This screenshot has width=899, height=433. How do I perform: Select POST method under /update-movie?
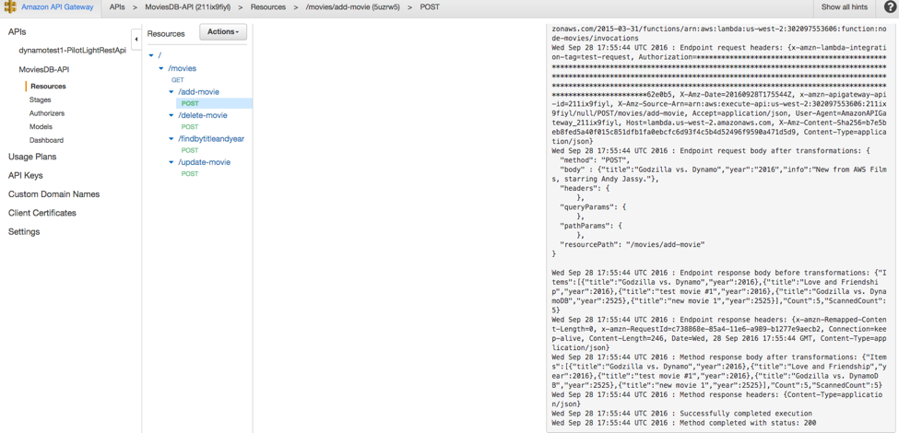pyautogui.click(x=190, y=174)
